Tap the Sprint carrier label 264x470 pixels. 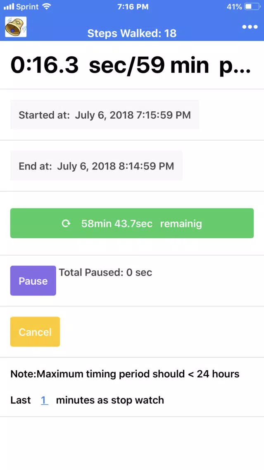[27, 7]
